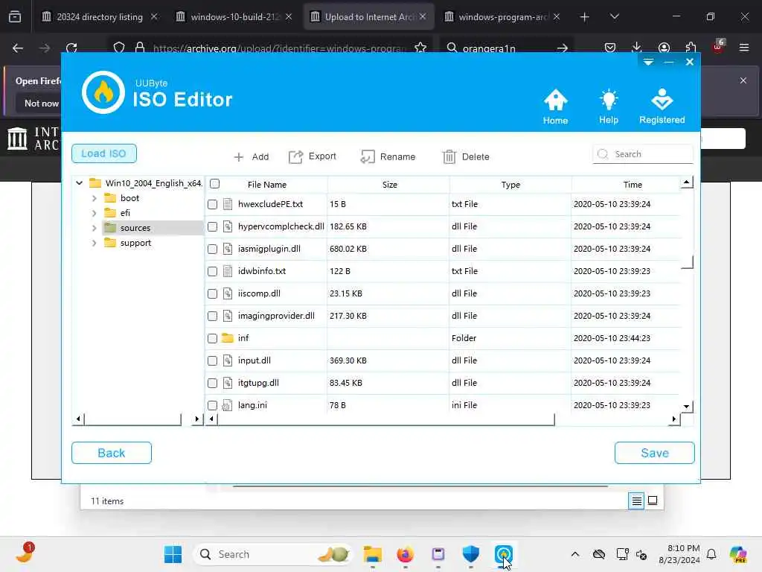The height and width of the screenshot is (572, 762).
Task: Open the inf folder row
Action: pyautogui.click(x=442, y=338)
